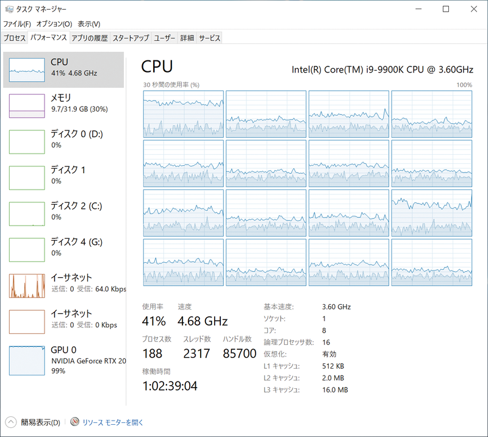
Task: Click the 簡易表示(D) button
Action: (40, 422)
